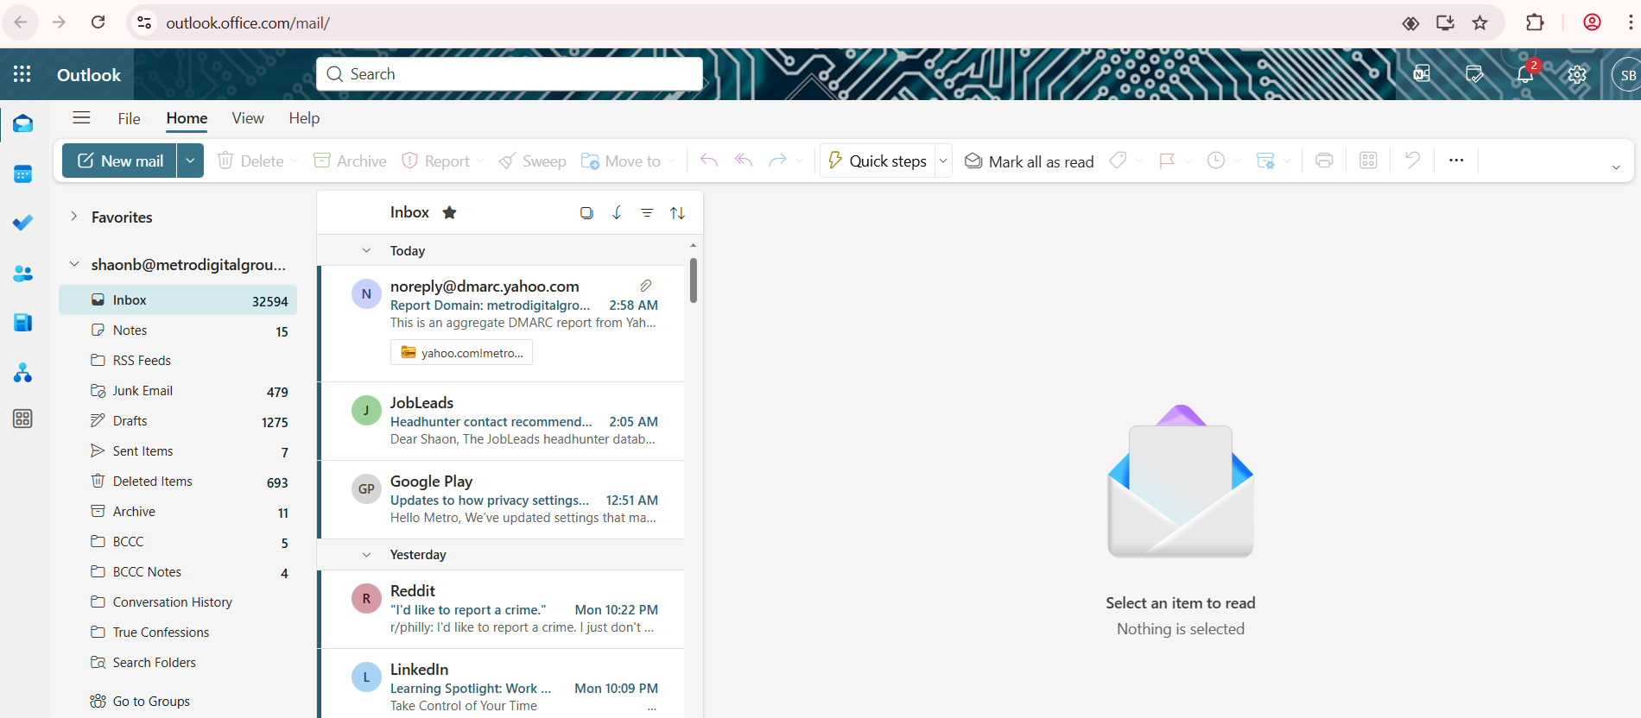The height and width of the screenshot is (718, 1641).
Task: Open the People contacts app
Action: click(x=23, y=274)
